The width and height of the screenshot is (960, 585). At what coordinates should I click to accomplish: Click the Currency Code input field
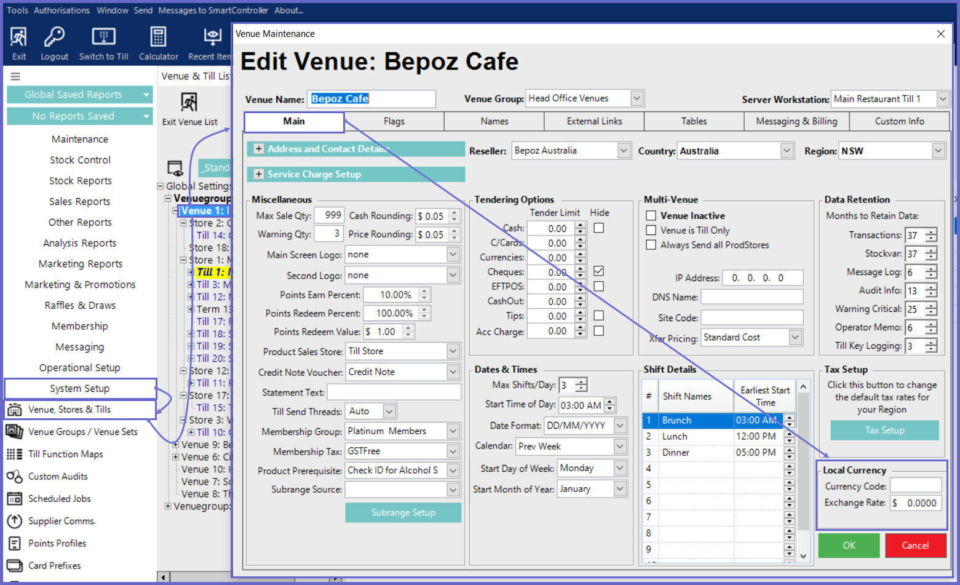pyautogui.click(x=915, y=486)
